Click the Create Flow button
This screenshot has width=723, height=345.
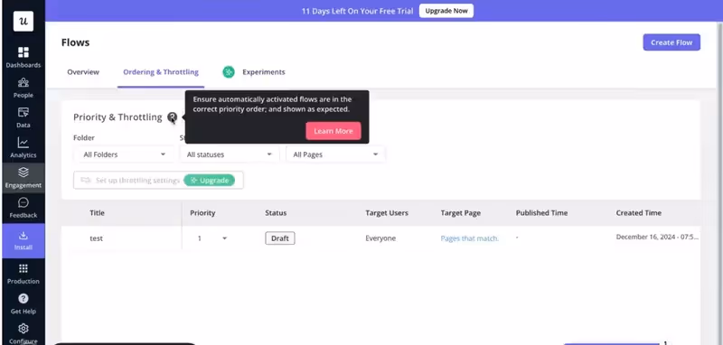[671, 42]
